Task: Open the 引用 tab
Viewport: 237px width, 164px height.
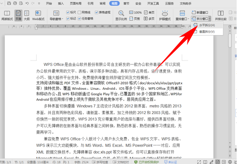Action: coord(90,3)
